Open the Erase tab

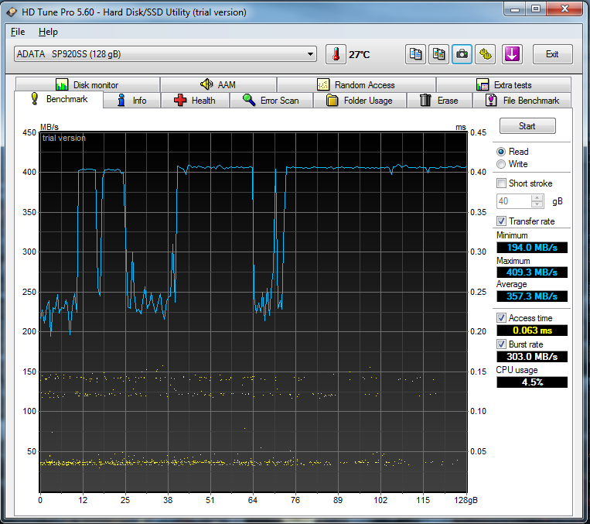pyautogui.click(x=438, y=101)
